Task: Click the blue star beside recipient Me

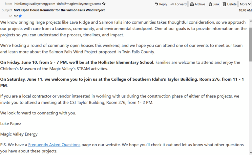Action: pyautogui.click(x=20, y=16)
